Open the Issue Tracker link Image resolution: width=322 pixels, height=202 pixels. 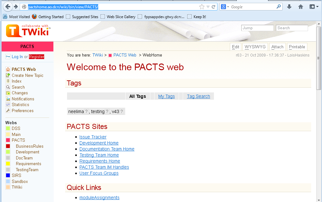pyautogui.click(x=93, y=137)
